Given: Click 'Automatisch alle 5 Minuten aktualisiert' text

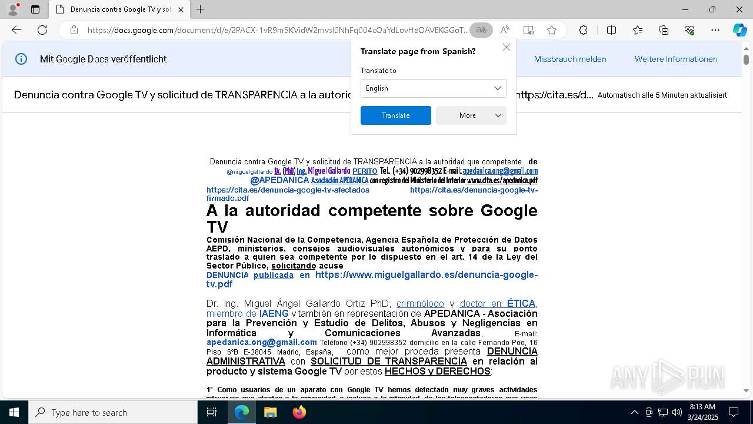Looking at the screenshot, I should [x=662, y=95].
